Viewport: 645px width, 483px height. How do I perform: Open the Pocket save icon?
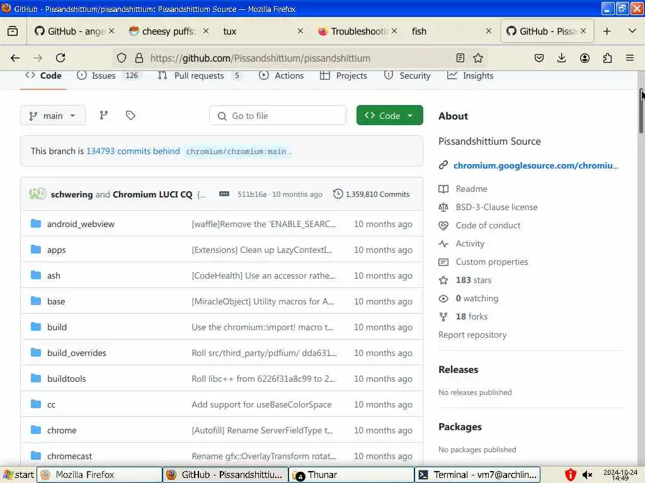tap(539, 58)
